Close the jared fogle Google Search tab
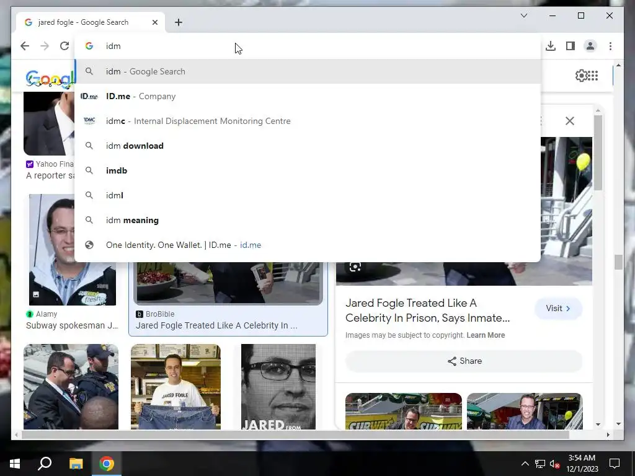The image size is (635, 476). click(x=154, y=22)
